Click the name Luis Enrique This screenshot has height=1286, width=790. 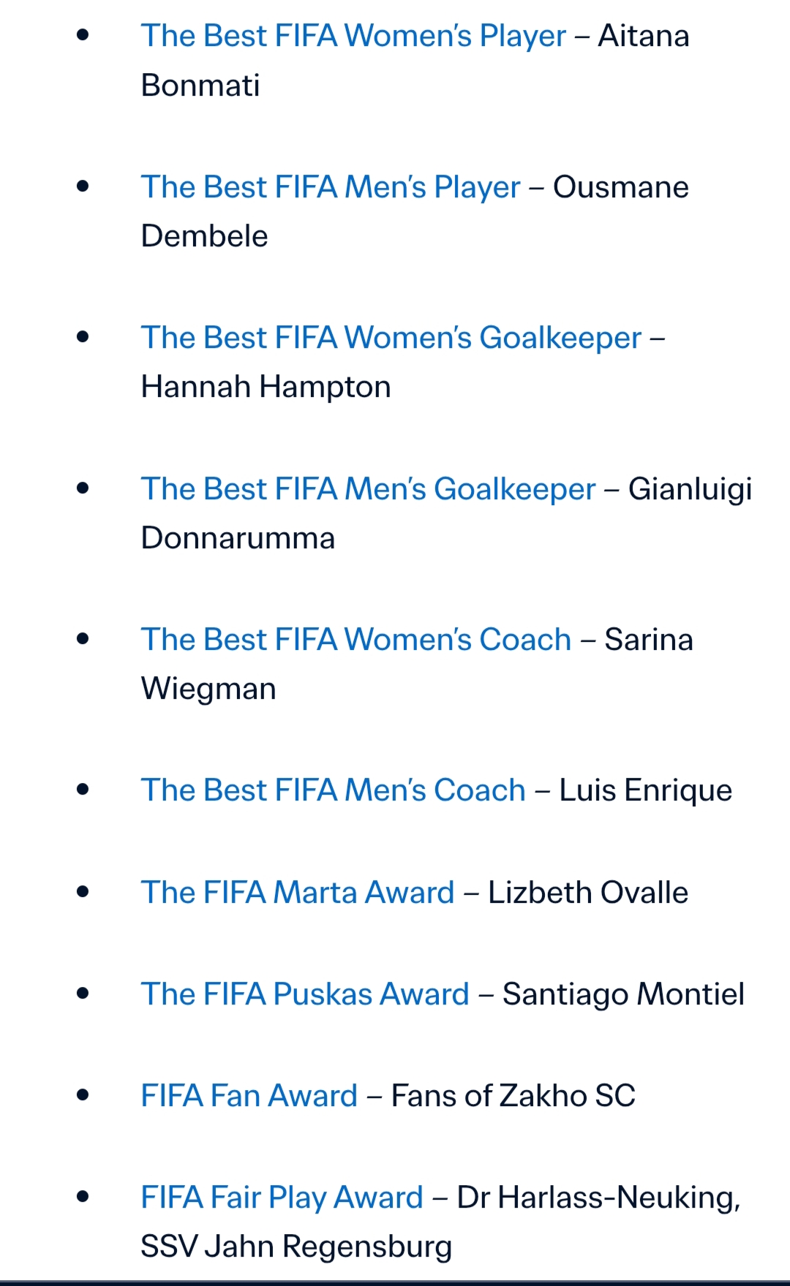(x=645, y=790)
